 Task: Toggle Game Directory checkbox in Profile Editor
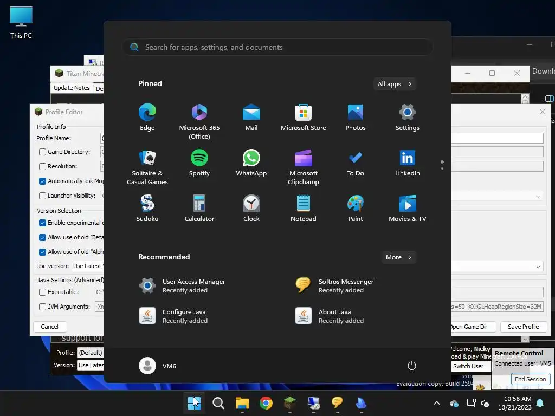[42, 152]
